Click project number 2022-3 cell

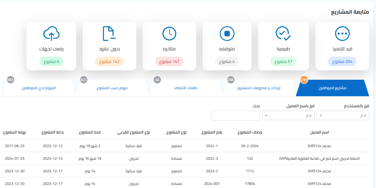[x=212, y=158]
